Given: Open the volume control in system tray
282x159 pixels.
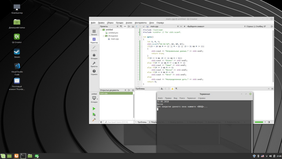Looking at the screenshot, I should tap(271, 156).
